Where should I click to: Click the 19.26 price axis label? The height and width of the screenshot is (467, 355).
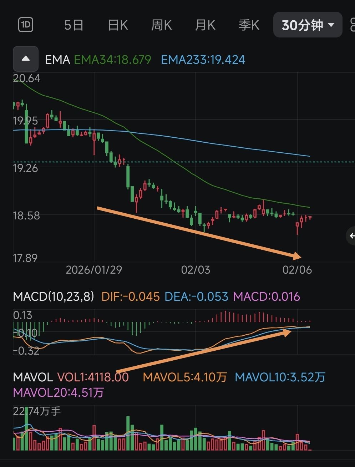(x=25, y=168)
